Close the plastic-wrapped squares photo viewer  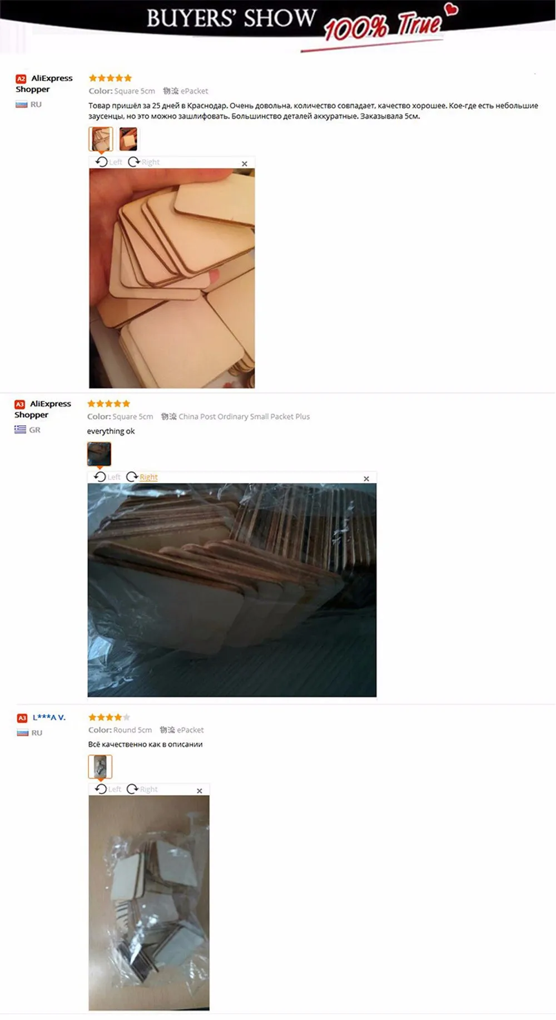coord(366,479)
